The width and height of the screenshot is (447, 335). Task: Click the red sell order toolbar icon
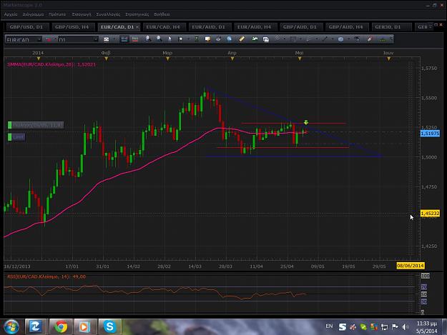coord(135,39)
